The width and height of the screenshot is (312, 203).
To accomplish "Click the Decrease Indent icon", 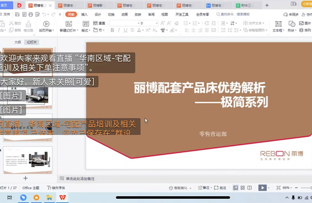I will (x=207, y=23).
